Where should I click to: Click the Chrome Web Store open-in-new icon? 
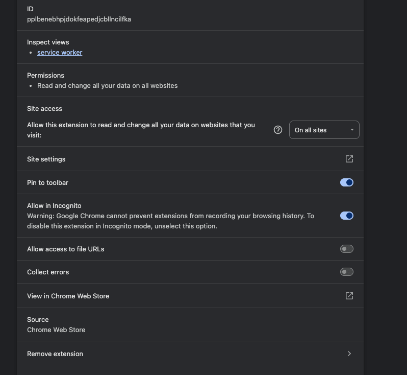point(349,296)
